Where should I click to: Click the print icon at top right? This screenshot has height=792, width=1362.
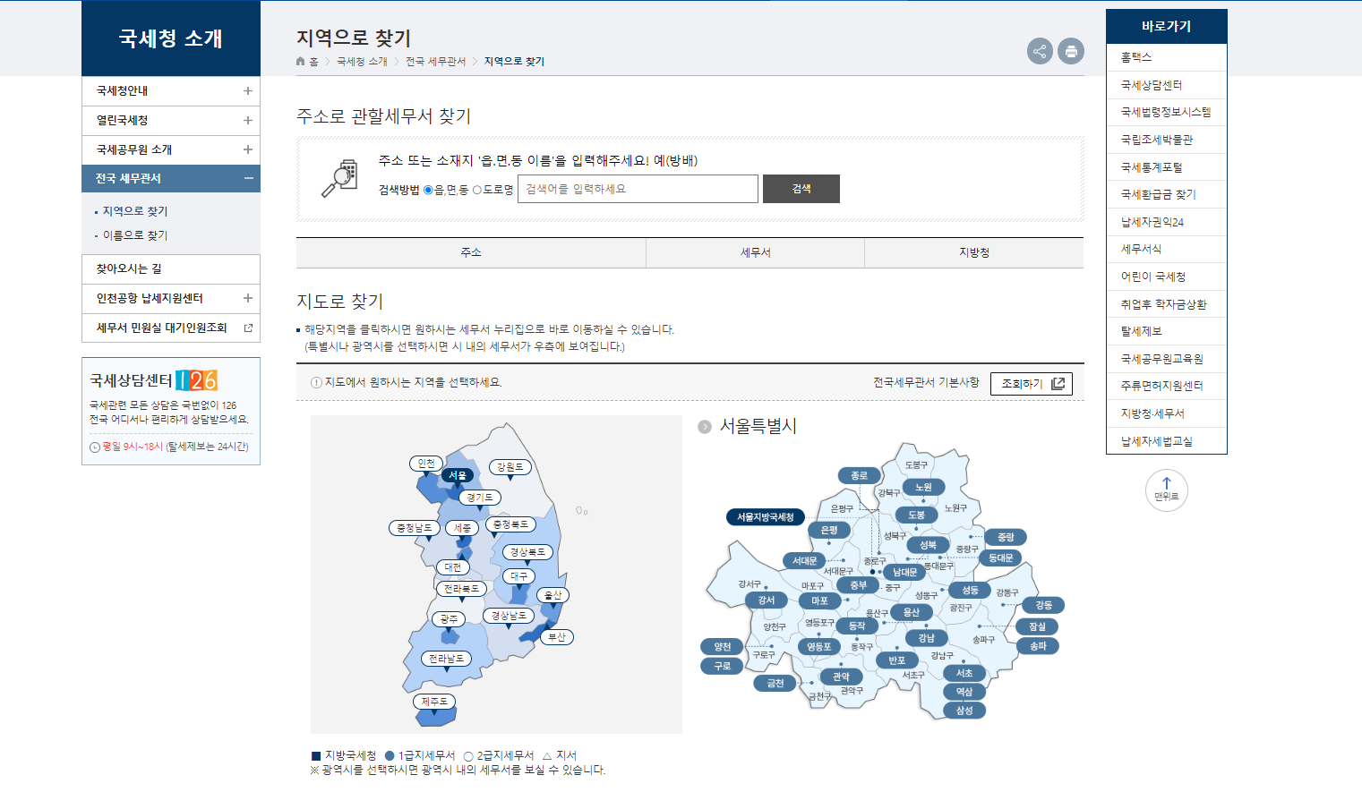1070,52
